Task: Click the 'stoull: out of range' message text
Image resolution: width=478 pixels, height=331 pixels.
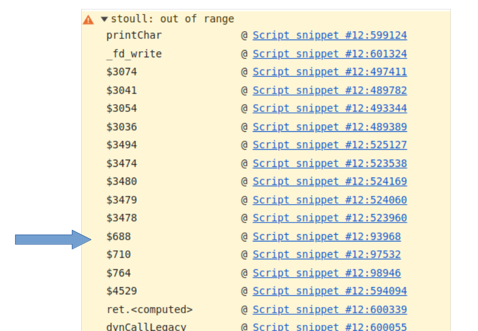Action: coord(173,19)
